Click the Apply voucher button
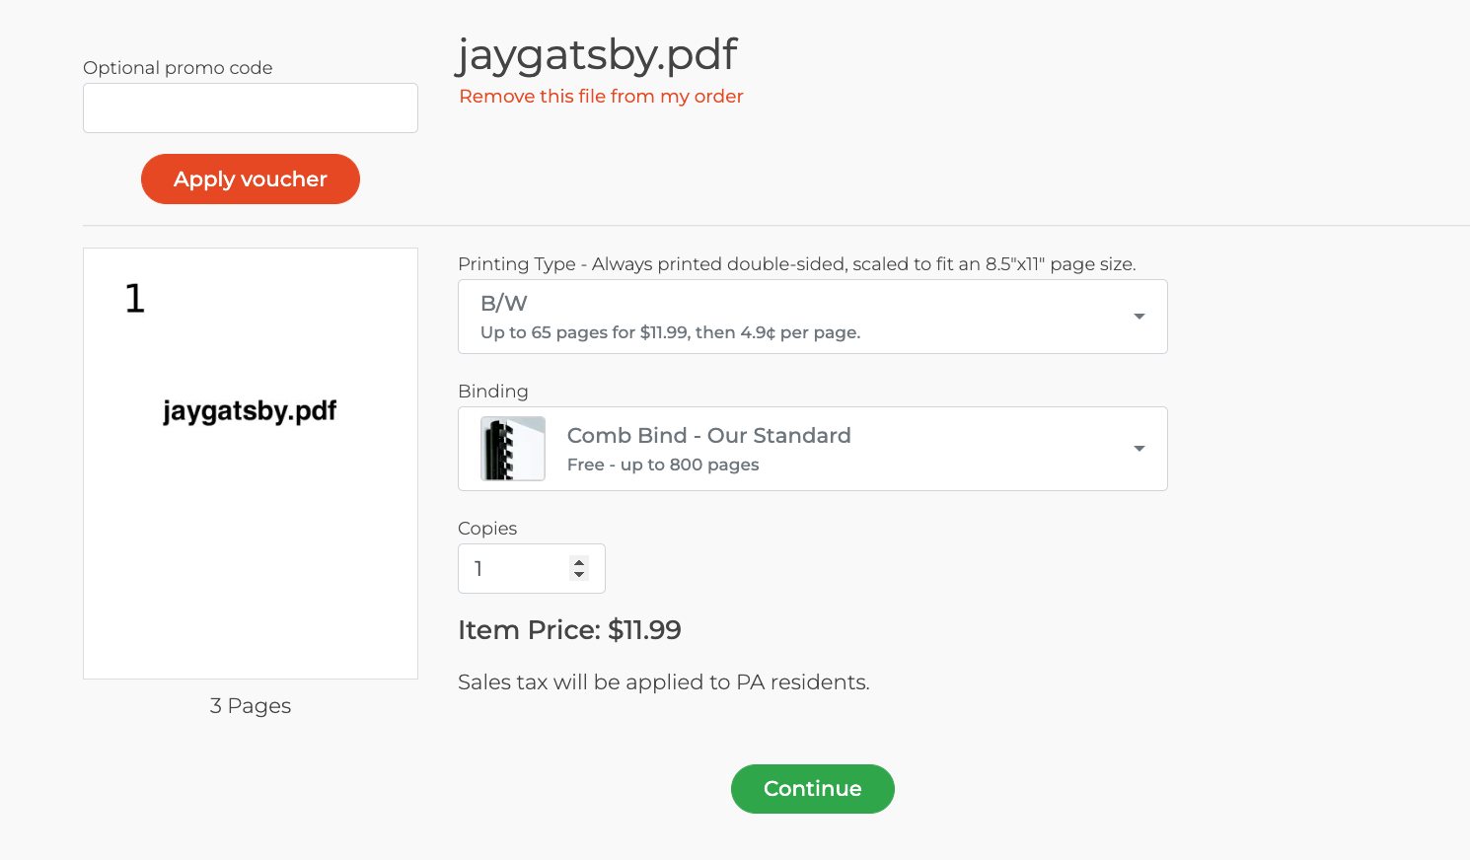 click(x=251, y=179)
